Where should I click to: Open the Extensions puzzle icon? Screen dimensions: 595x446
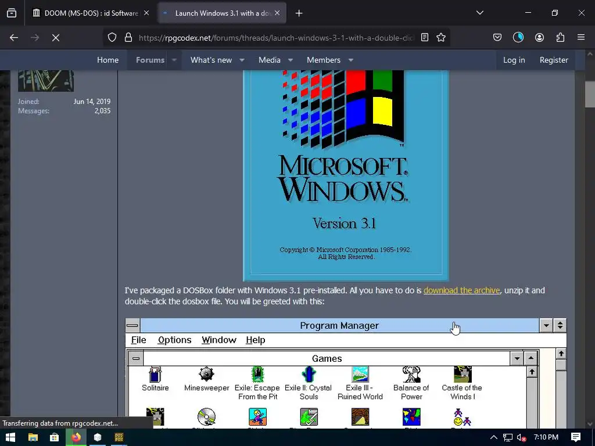[x=560, y=38]
